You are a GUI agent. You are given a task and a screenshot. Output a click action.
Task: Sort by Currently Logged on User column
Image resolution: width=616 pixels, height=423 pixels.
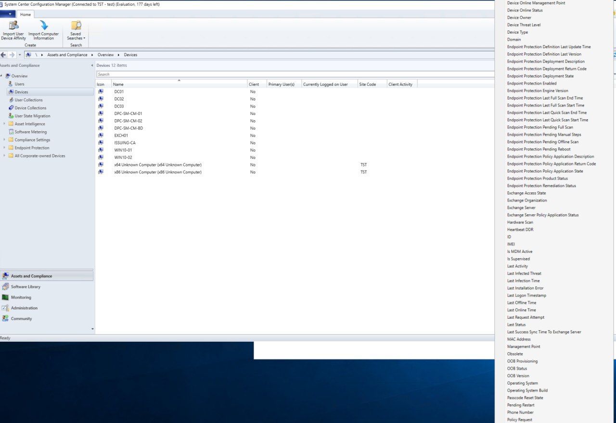pyautogui.click(x=329, y=84)
